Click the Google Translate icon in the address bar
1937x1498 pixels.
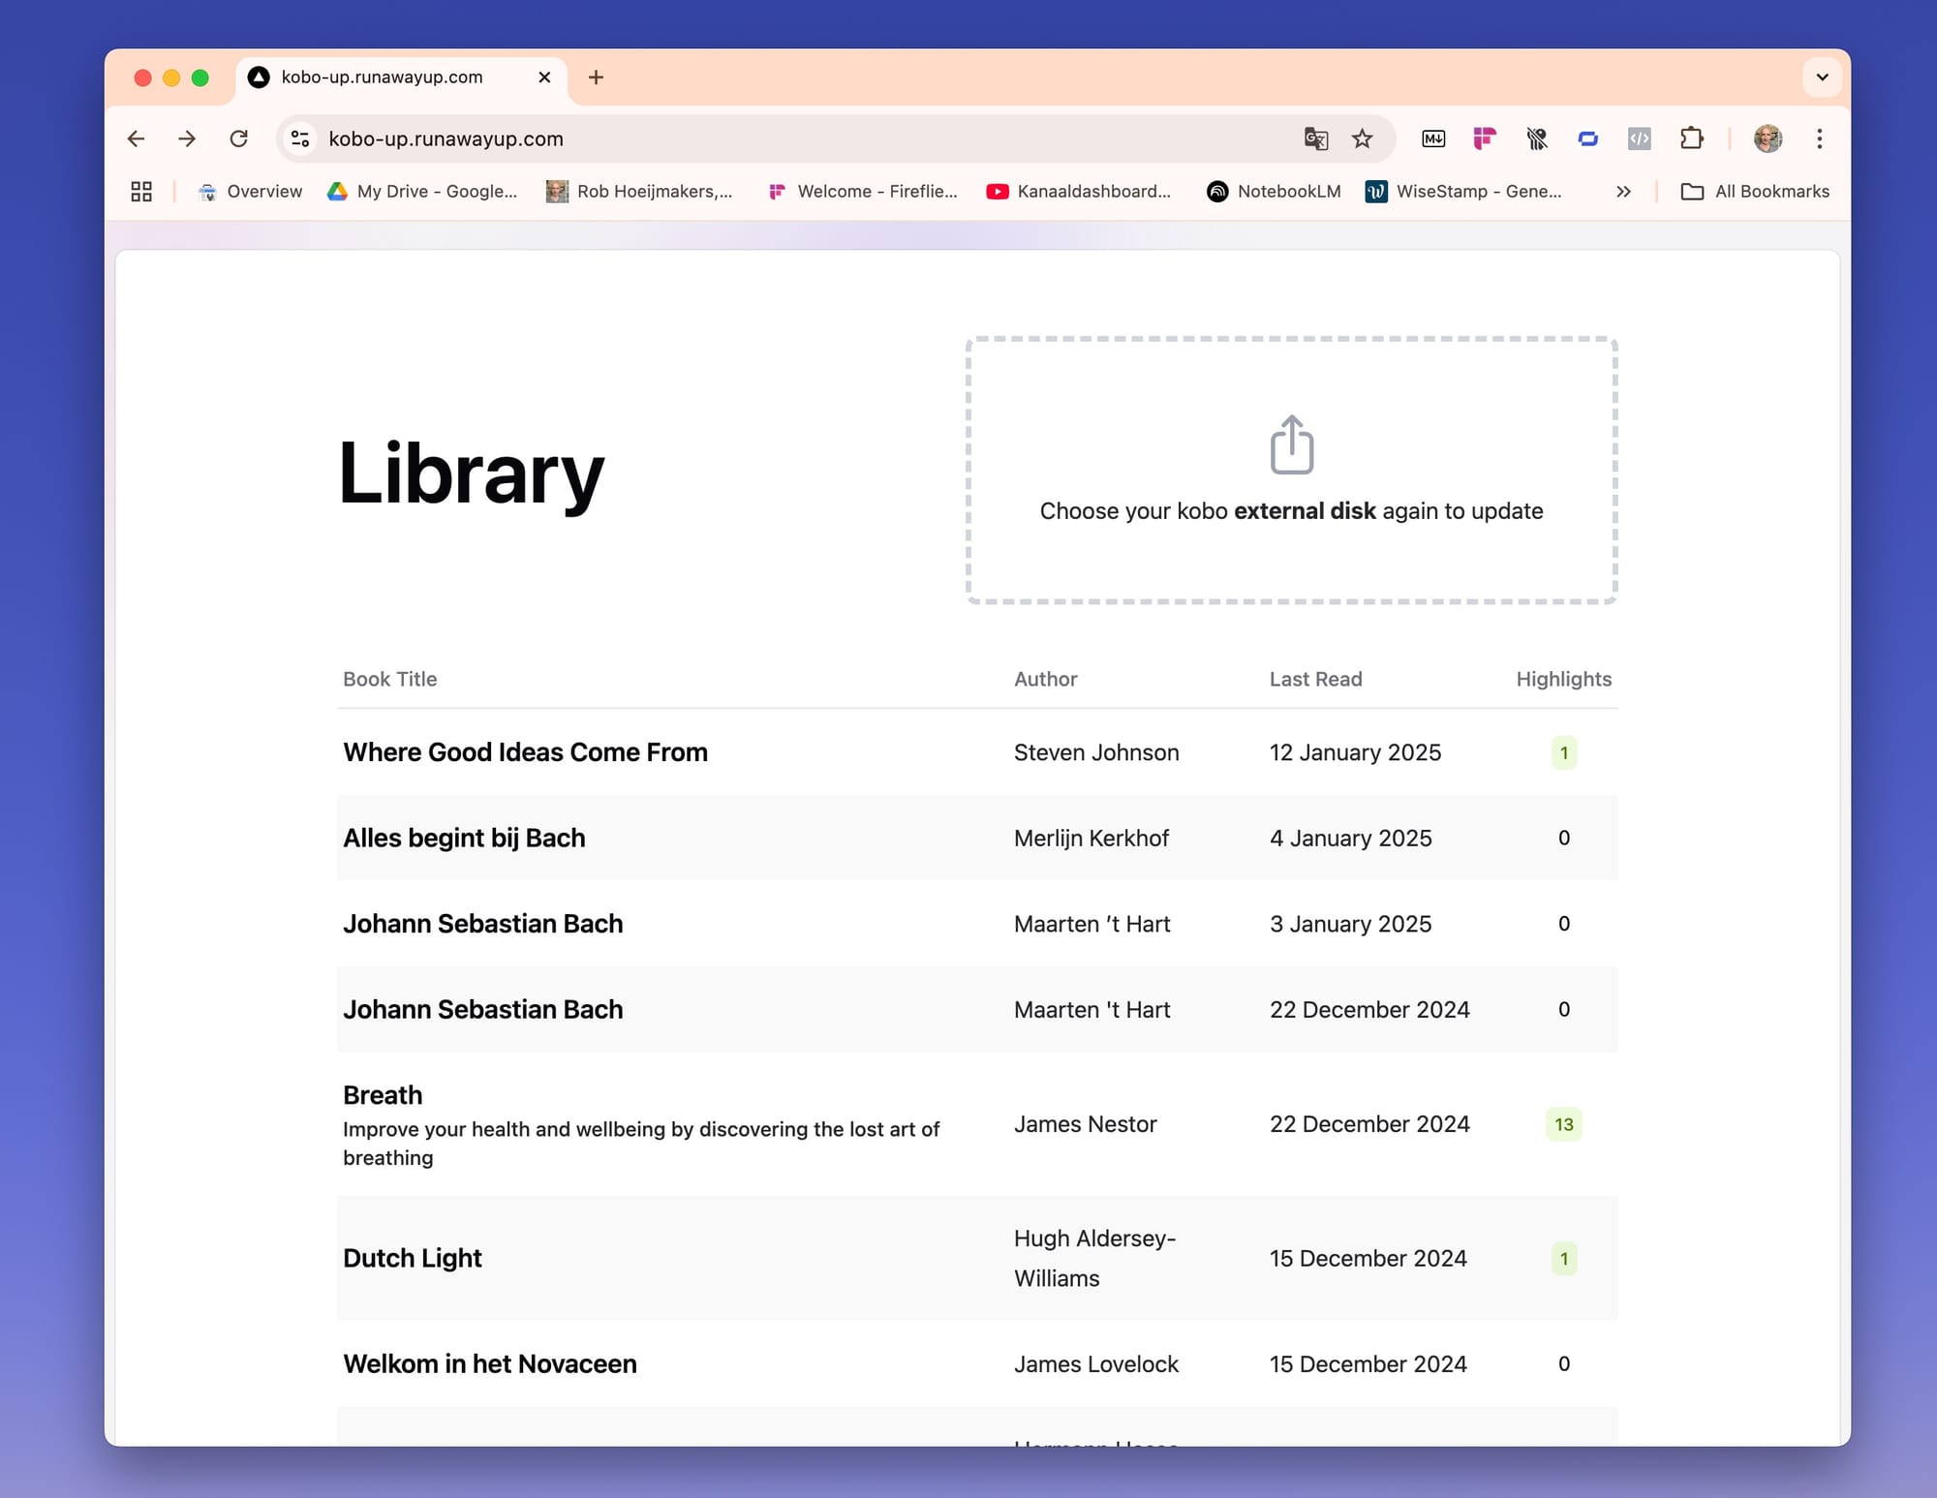coord(1315,138)
